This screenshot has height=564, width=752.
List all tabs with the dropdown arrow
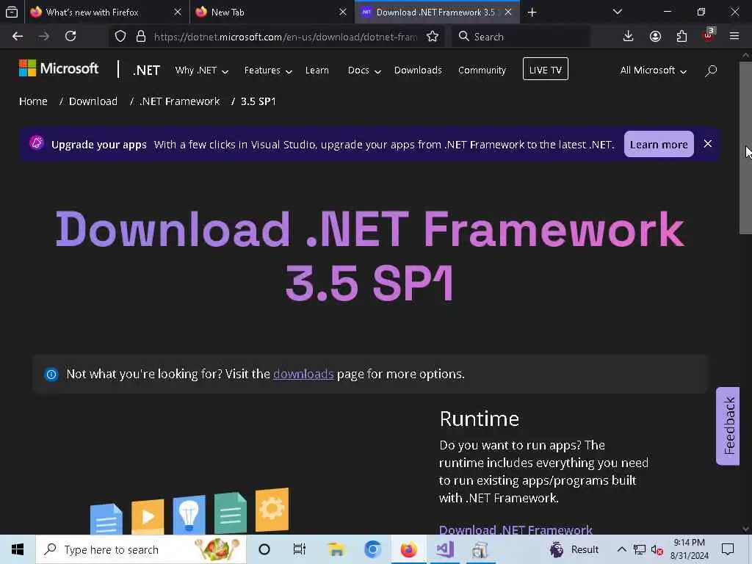coord(617,12)
